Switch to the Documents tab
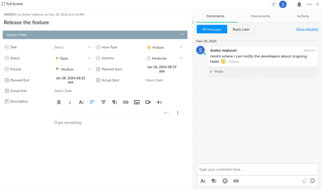This screenshot has height=190, width=322. click(260, 16)
